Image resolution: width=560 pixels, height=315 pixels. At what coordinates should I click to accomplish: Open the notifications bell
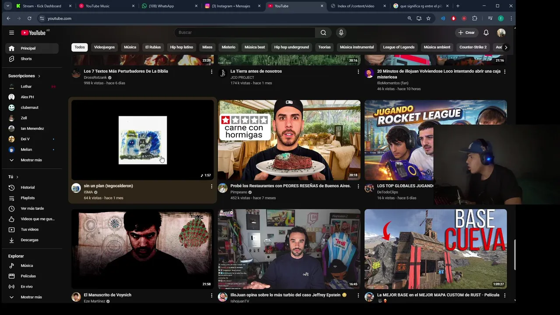coord(486,32)
